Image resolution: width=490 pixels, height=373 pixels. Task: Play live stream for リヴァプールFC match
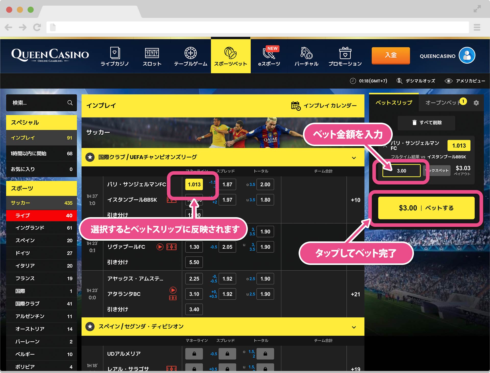[160, 247]
